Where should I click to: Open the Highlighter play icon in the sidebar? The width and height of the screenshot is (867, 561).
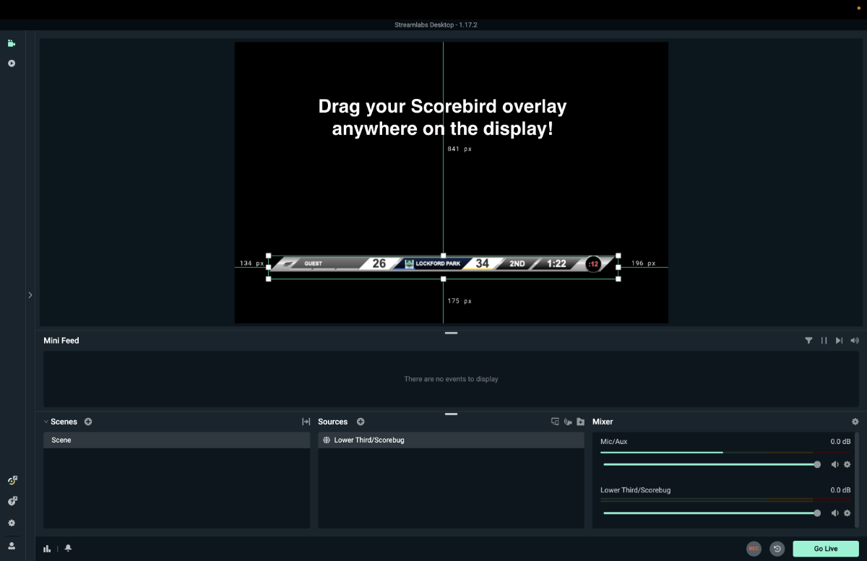pyautogui.click(x=12, y=64)
